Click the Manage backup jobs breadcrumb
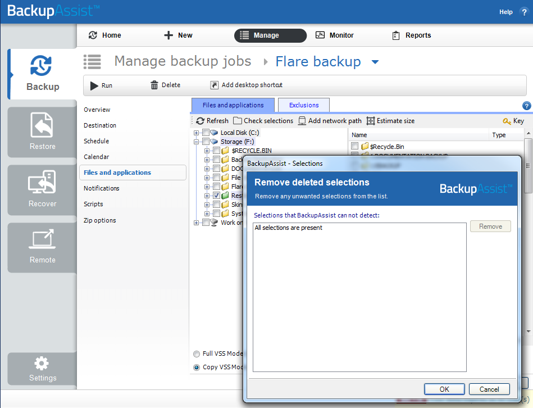The image size is (533, 408). coord(183,61)
